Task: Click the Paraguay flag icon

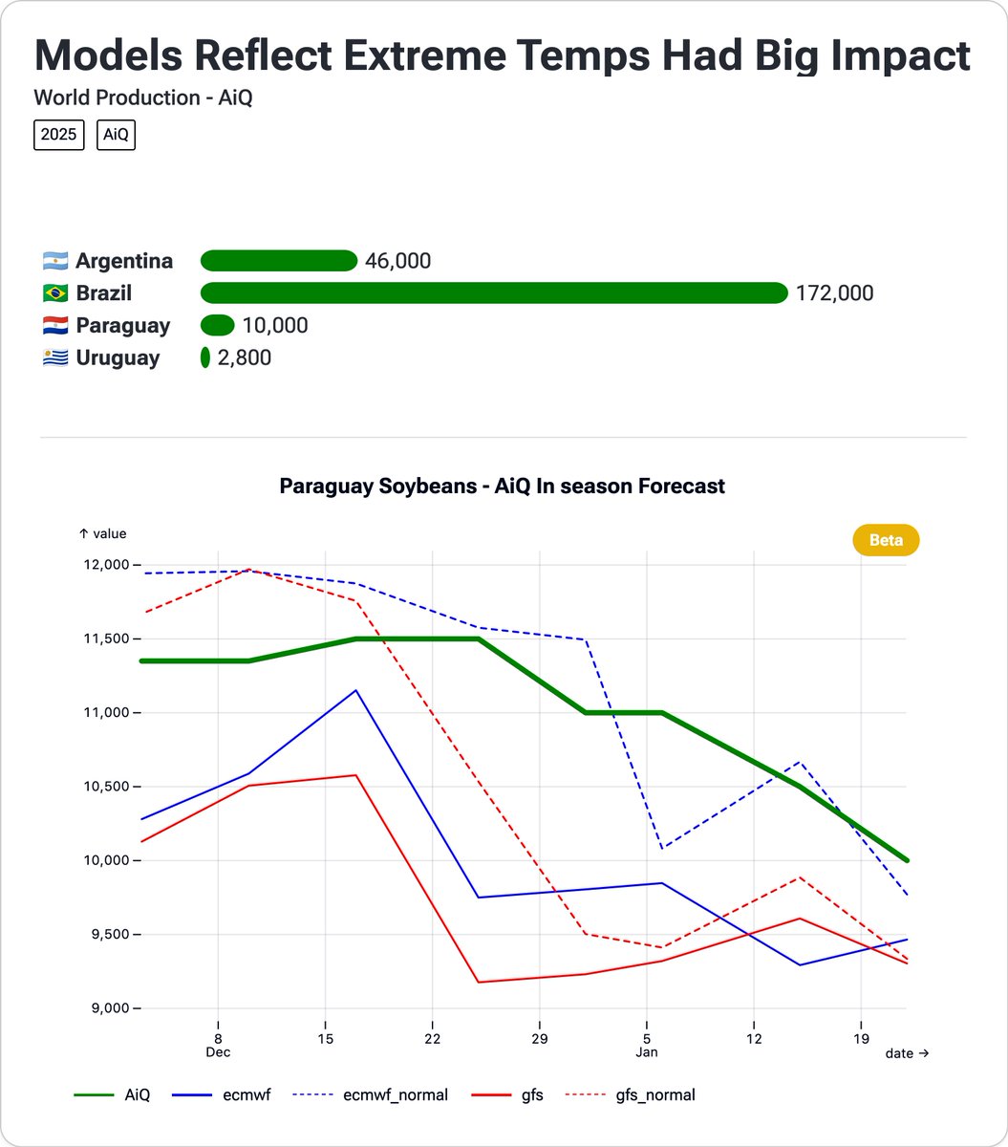Action: (55, 326)
